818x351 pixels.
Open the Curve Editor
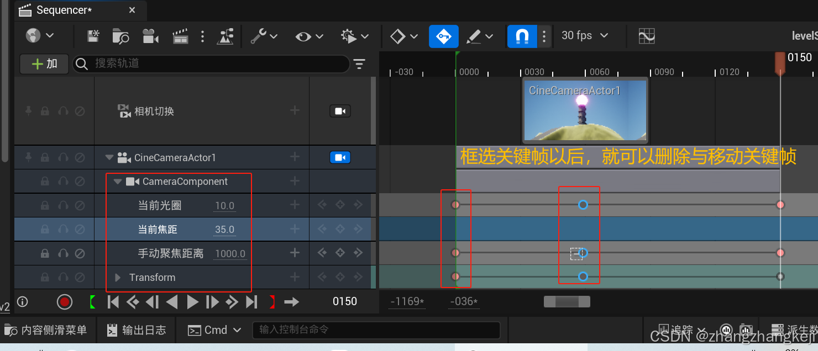pos(646,35)
